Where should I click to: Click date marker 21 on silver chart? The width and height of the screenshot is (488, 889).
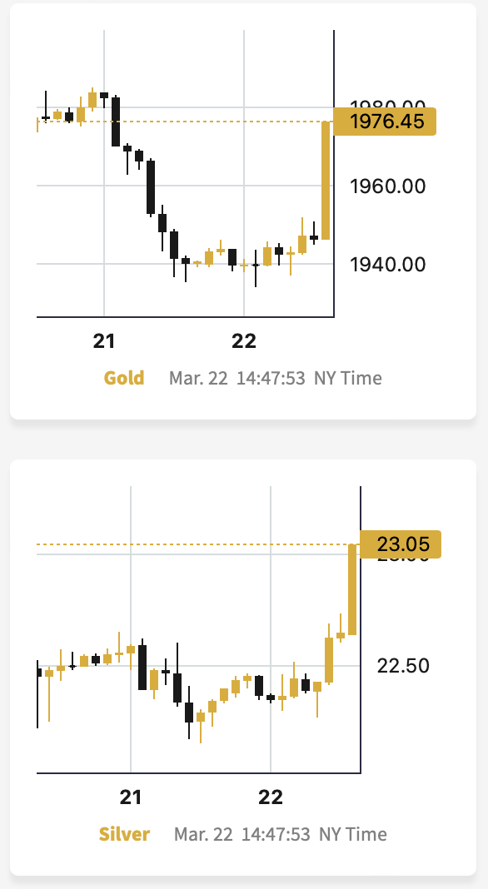pyautogui.click(x=131, y=797)
